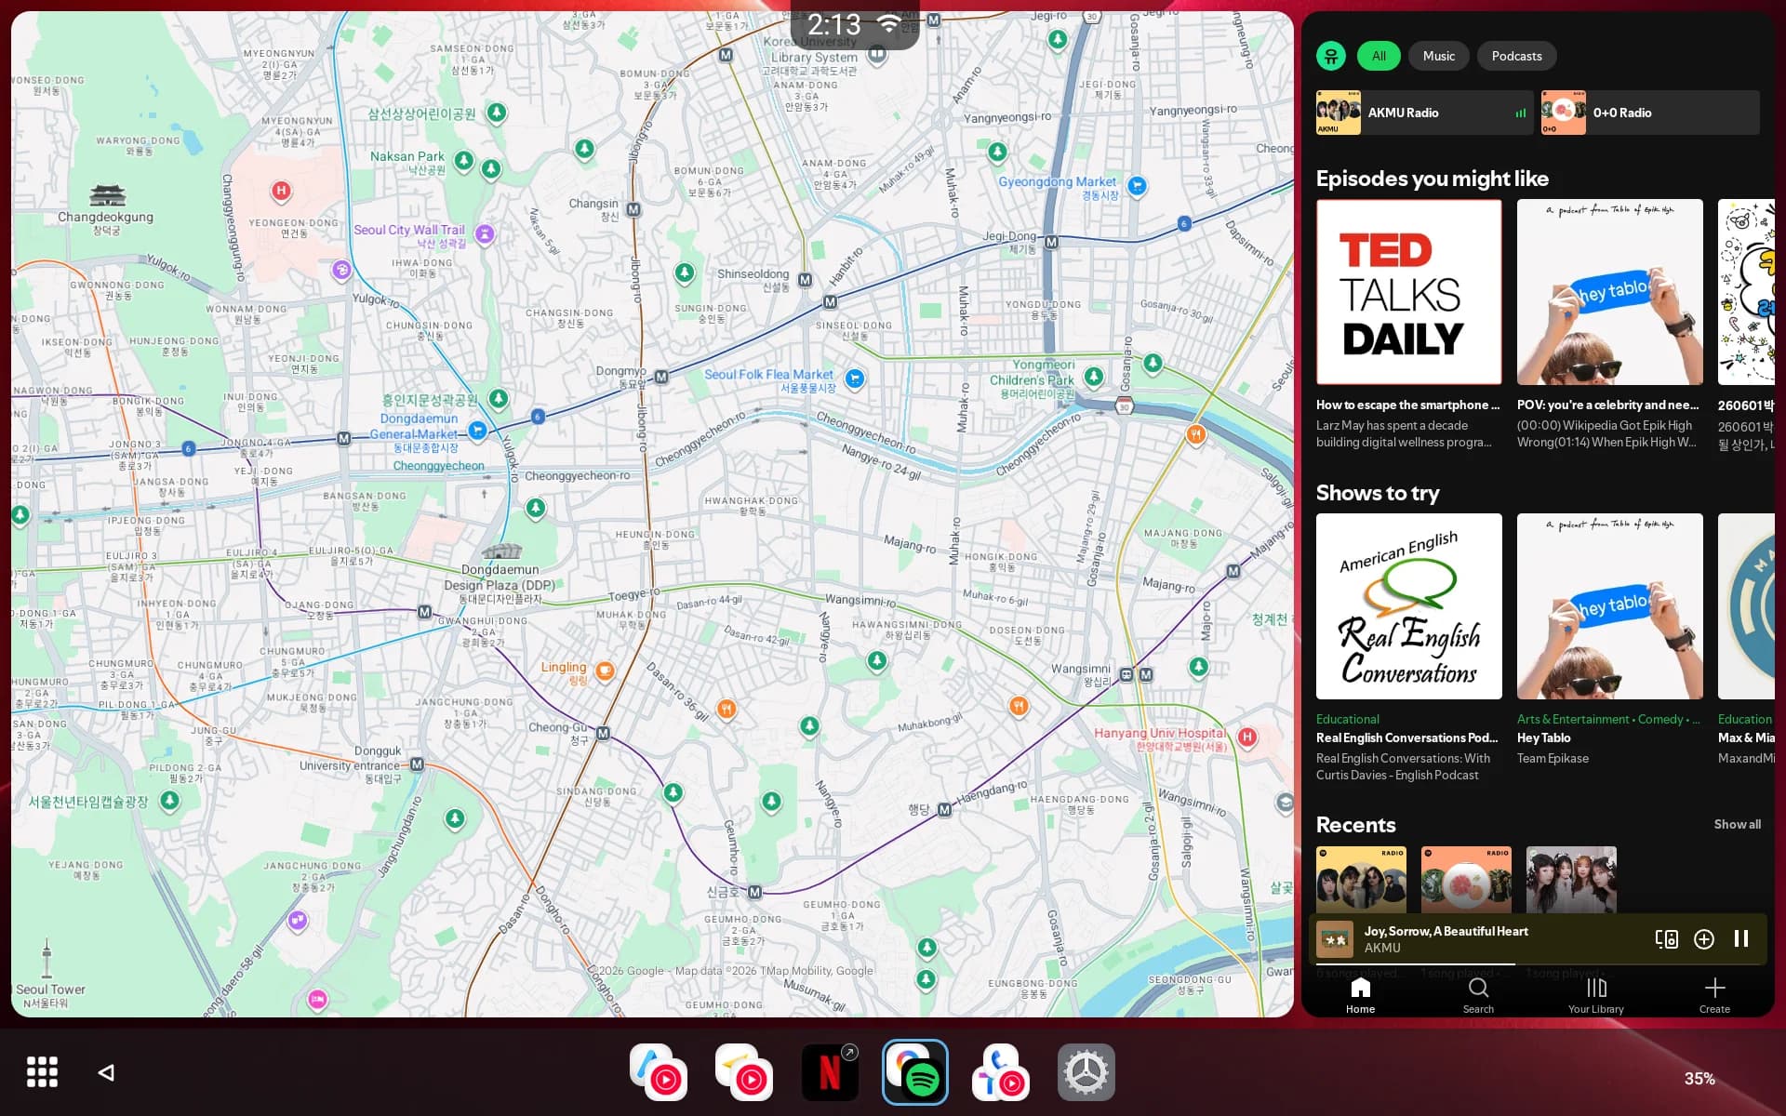
Task: Select the All filter chip
Action: [x=1379, y=56]
